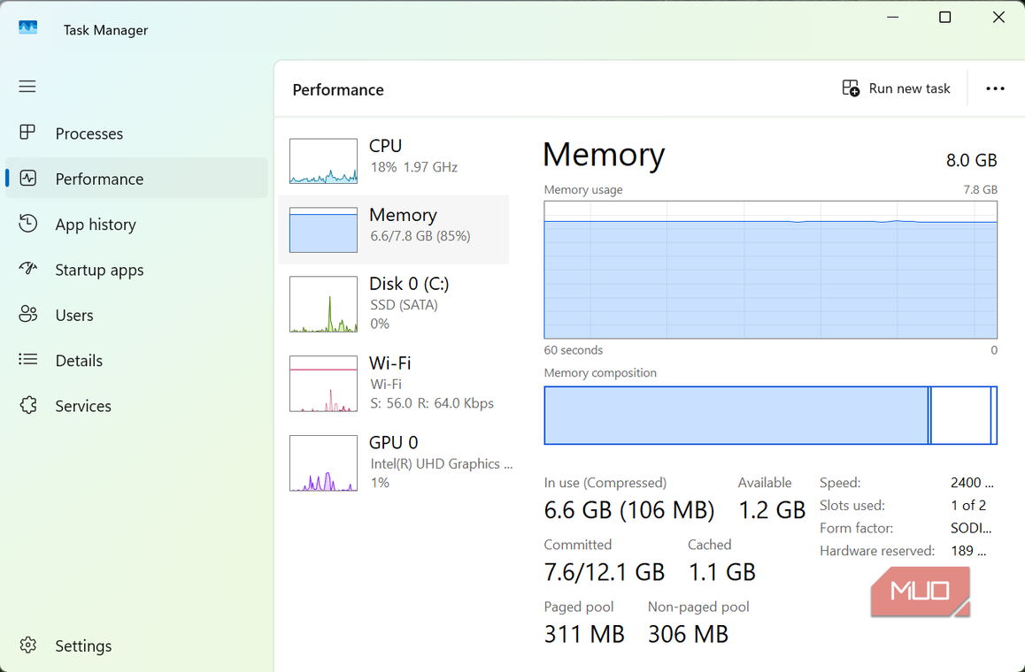
Task: Click the Services puzzle icon
Action: [x=28, y=405]
